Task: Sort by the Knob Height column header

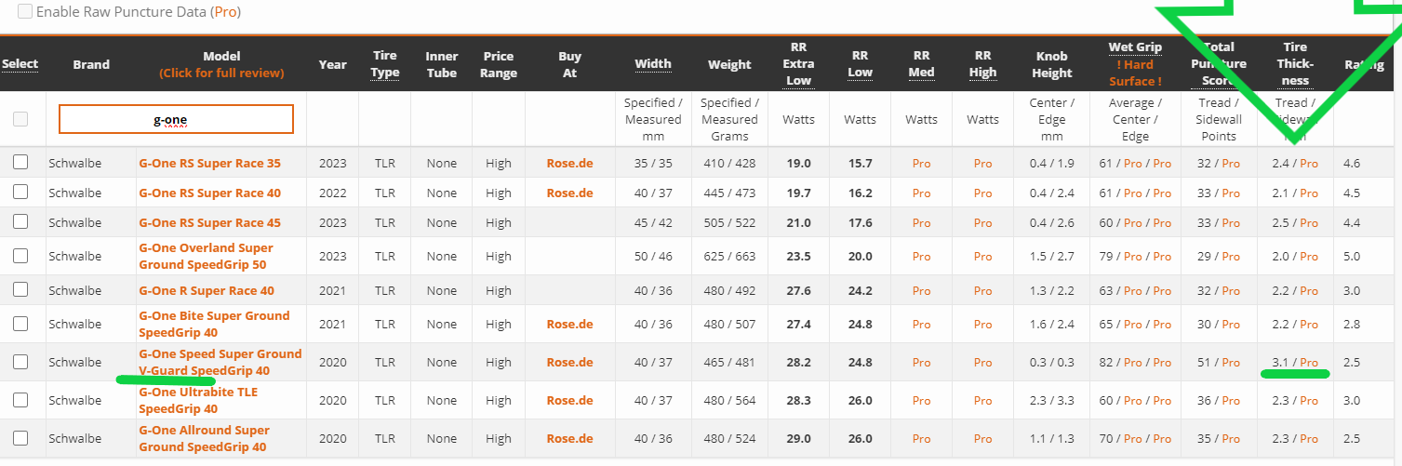Action: click(x=1051, y=64)
